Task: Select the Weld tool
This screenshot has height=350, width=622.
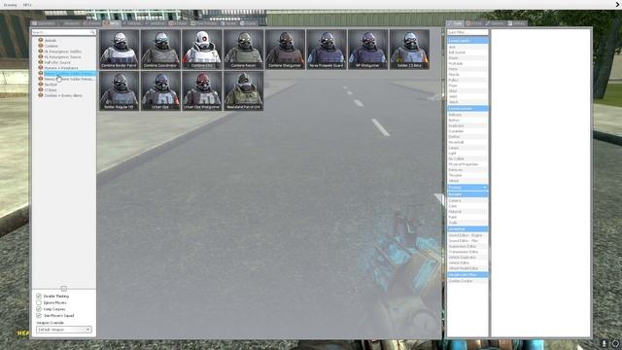Action: click(467, 96)
